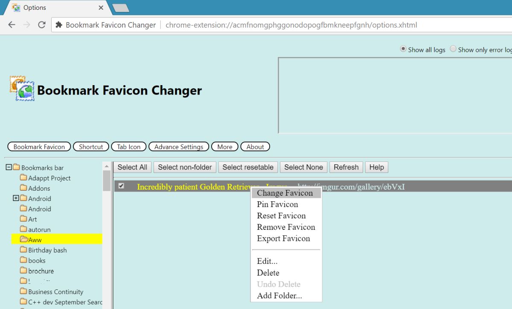Image resolution: width=512 pixels, height=309 pixels.
Task: Click the Refresh button
Action: pos(346,167)
